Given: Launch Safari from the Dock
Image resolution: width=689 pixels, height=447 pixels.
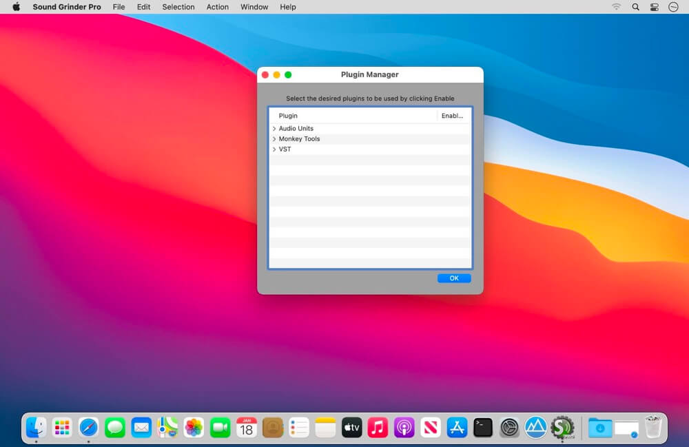Looking at the screenshot, I should click(x=88, y=427).
